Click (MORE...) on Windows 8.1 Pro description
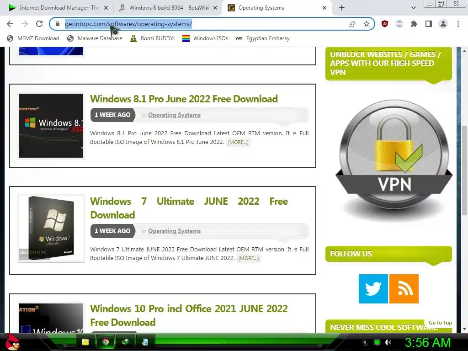 point(238,142)
